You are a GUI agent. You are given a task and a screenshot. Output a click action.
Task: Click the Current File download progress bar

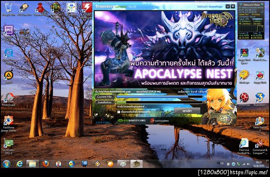(159, 97)
